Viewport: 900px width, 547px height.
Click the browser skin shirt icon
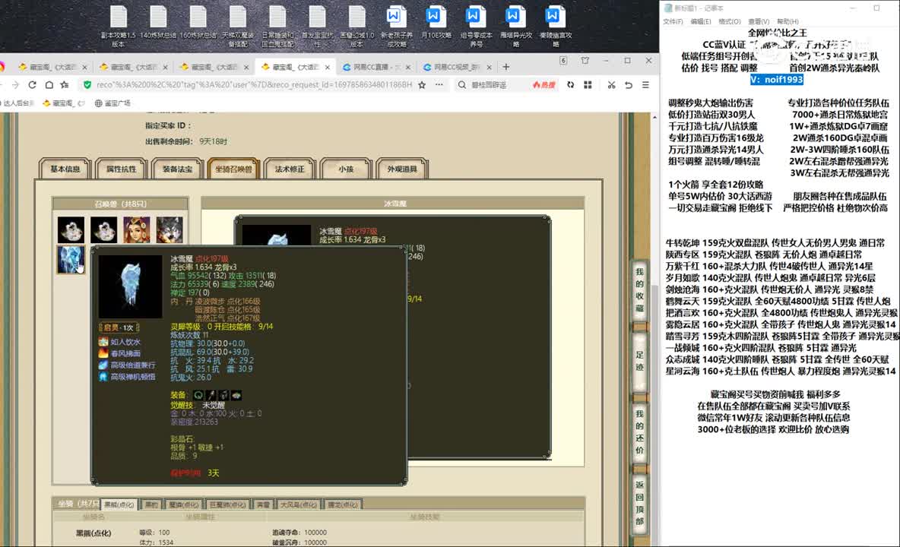click(x=585, y=60)
